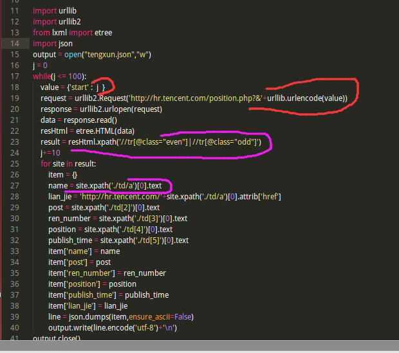
Task: Click item['name'] = name line
Action: [x=84, y=251]
